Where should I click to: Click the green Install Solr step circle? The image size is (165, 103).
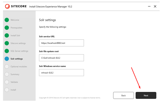point(7,36)
